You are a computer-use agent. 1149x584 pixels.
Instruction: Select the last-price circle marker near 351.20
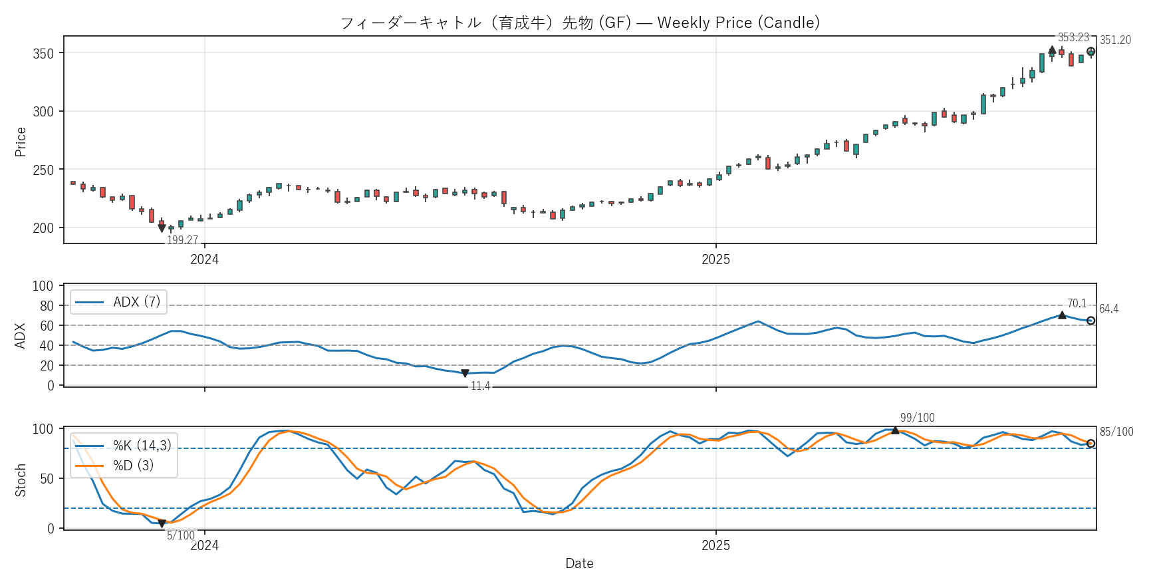[1090, 52]
